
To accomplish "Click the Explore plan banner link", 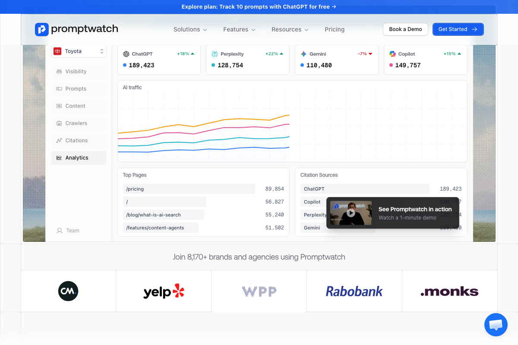I will (259, 6).
